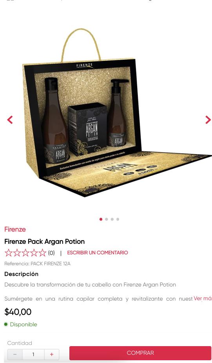Image resolution: width=212 pixels, height=363 pixels.
Task: Select the fourth carousel dot indicator
Action: [x=118, y=219]
